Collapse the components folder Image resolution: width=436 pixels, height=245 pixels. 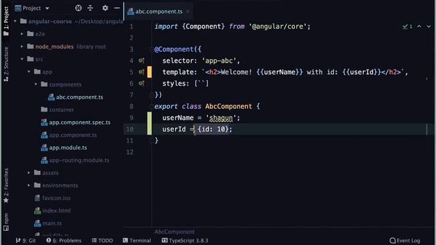(x=36, y=84)
